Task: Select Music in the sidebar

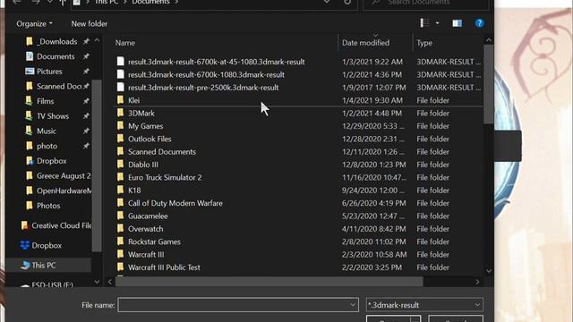Action: click(x=47, y=131)
